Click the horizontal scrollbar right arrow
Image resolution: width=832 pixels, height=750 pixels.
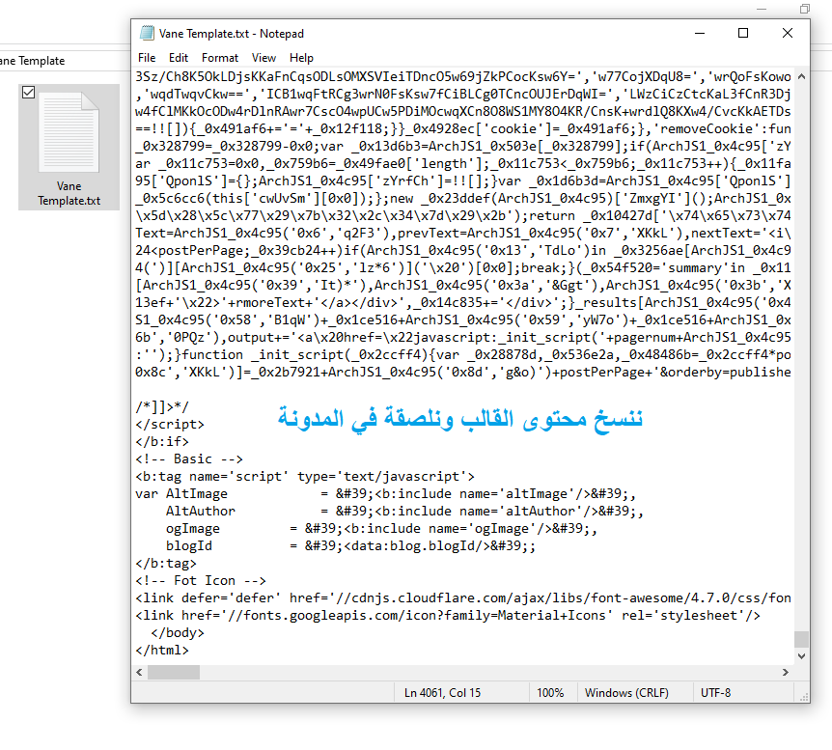click(786, 672)
